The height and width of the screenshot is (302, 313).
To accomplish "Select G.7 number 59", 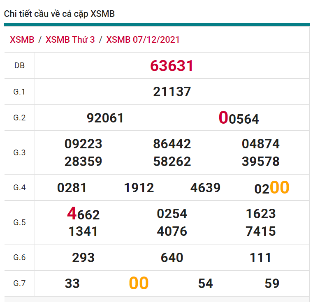I will pos(272,284).
